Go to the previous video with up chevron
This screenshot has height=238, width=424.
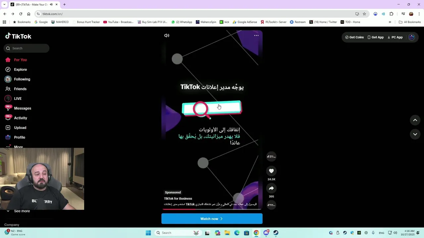coord(415,120)
